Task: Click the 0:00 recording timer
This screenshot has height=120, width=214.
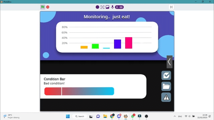Action: point(119,7)
